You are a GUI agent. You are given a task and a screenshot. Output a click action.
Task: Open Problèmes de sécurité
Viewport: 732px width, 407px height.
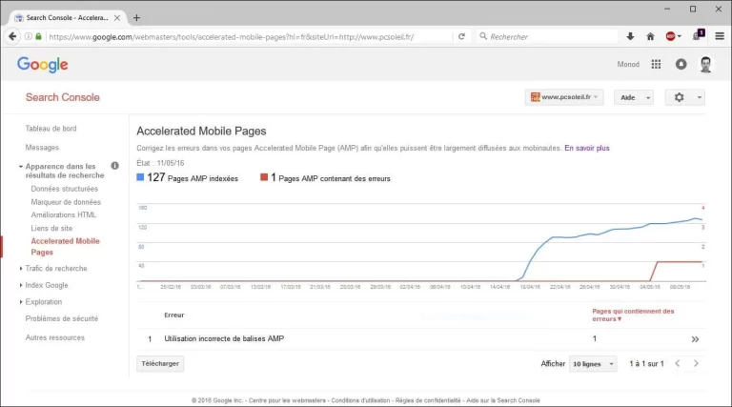pos(62,318)
